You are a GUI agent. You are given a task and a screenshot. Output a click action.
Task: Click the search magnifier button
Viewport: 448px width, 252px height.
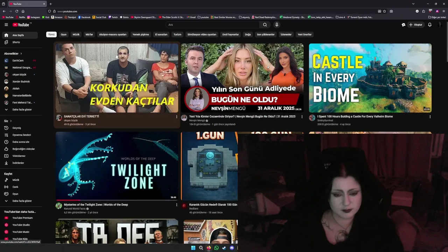pos(265,24)
